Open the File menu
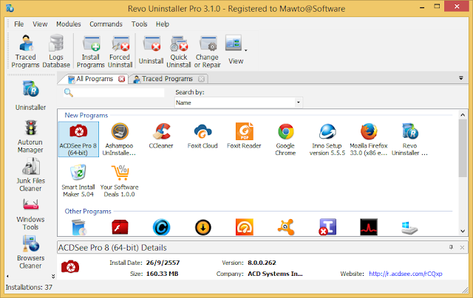Screen dimensions: 473x298 pos(18,24)
